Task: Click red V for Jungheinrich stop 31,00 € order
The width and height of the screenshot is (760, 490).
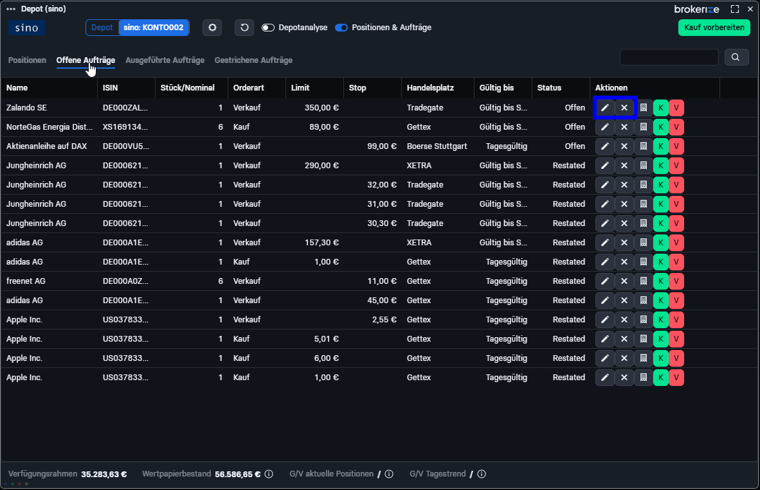Action: (x=676, y=204)
